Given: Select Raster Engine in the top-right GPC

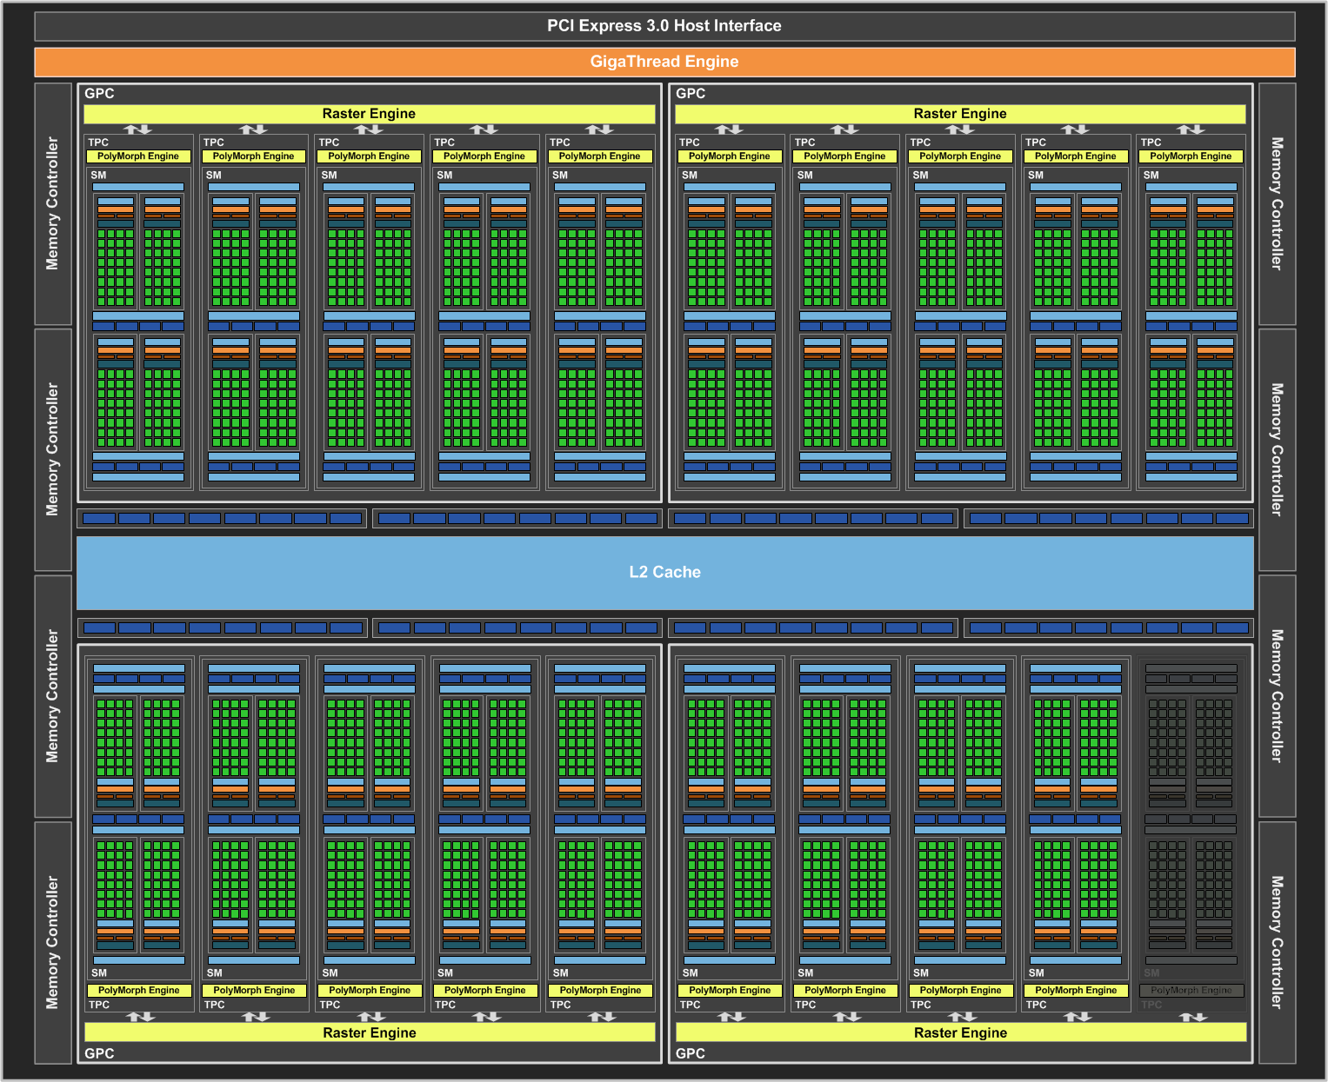Looking at the screenshot, I should [x=960, y=114].
